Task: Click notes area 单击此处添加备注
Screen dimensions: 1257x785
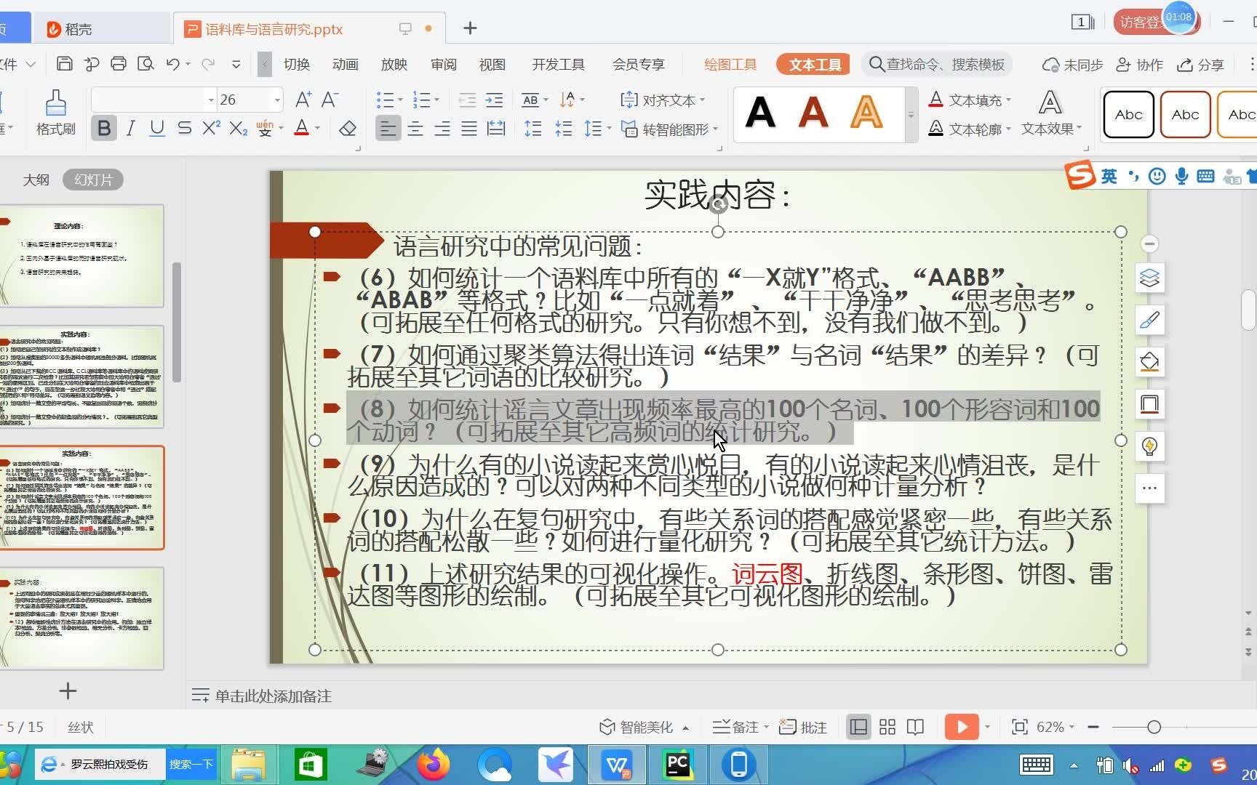Action: point(274,696)
